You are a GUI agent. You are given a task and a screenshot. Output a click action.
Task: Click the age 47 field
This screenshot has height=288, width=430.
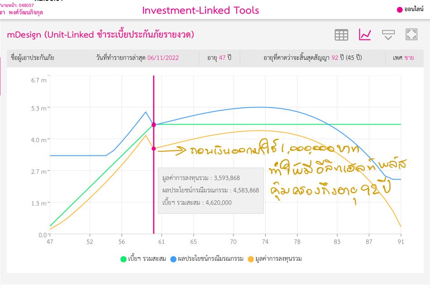219,58
